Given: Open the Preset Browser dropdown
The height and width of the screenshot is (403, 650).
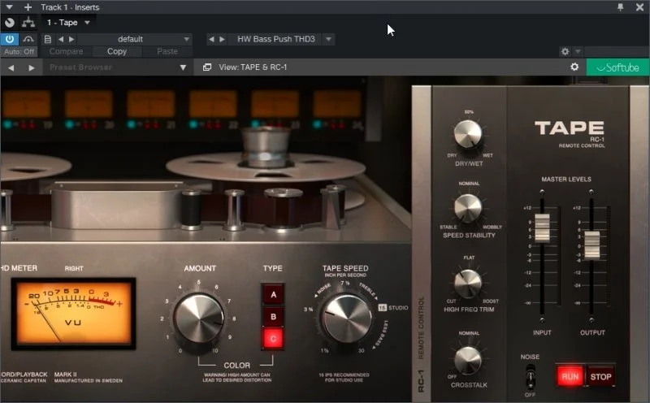Looking at the screenshot, I should [118, 67].
